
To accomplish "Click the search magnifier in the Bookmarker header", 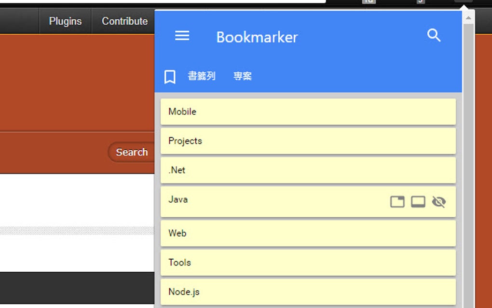I will tap(434, 35).
